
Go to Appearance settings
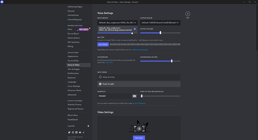(73, 56)
